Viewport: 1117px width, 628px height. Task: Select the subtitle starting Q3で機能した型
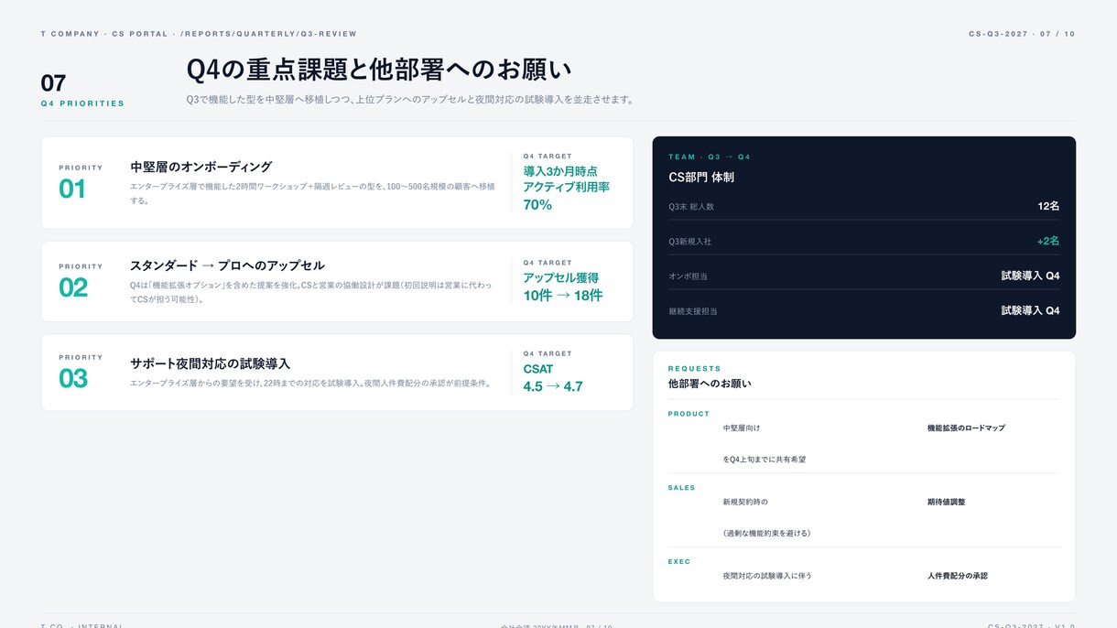tap(410, 100)
